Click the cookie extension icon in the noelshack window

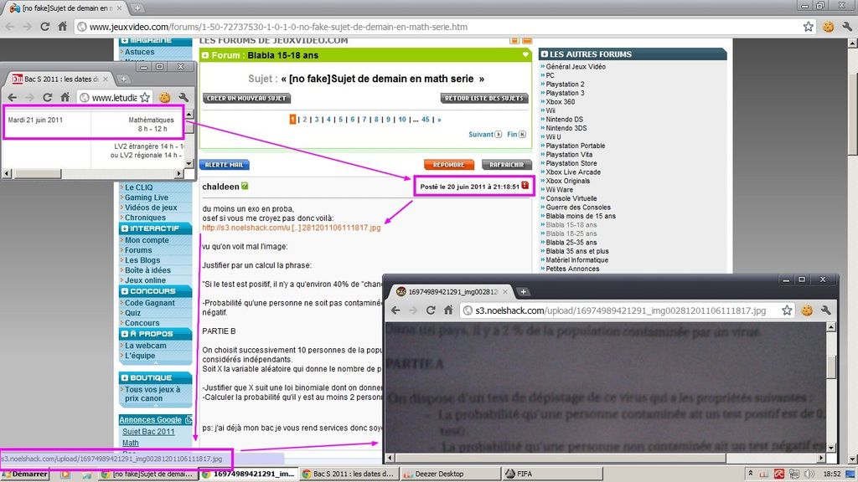(x=807, y=310)
